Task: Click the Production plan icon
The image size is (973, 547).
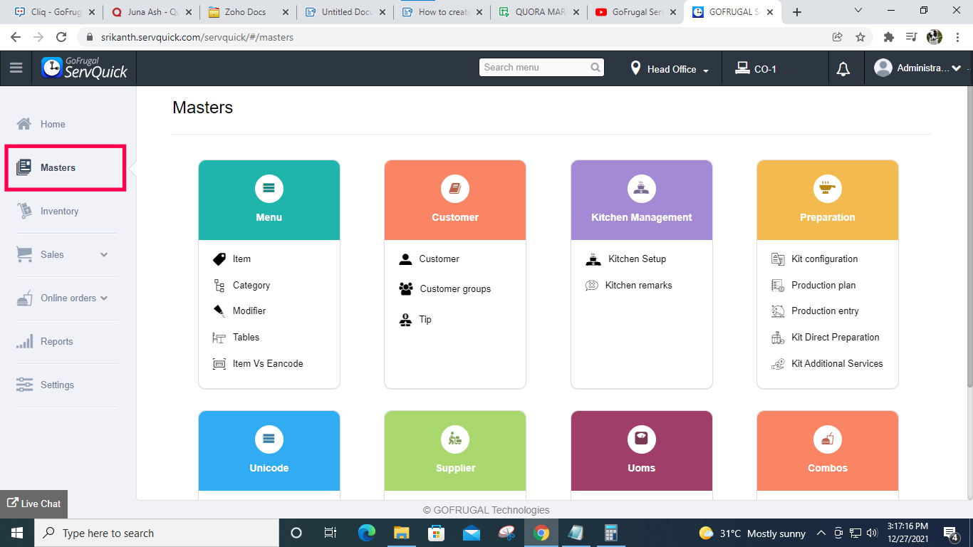Action: [x=778, y=286]
